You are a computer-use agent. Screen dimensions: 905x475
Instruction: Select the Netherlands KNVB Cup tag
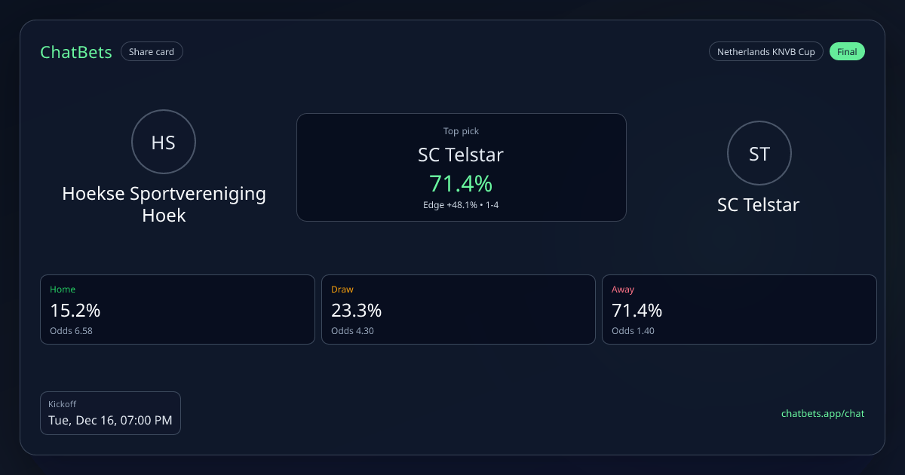pos(765,52)
